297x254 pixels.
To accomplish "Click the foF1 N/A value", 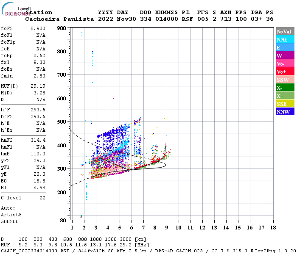I will point(41,35).
